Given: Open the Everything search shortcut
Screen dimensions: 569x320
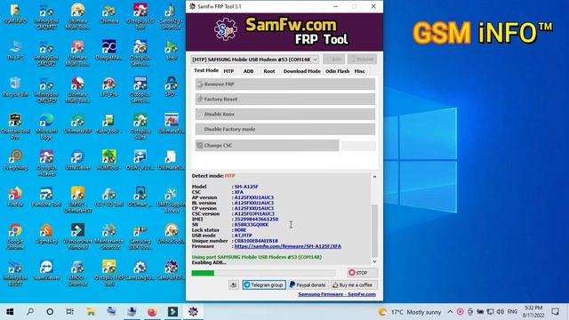Looking at the screenshot, I should pos(15,160).
